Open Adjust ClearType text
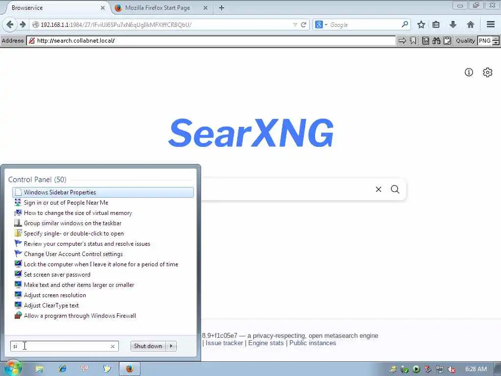The width and height of the screenshot is (501, 376). click(x=103, y=305)
